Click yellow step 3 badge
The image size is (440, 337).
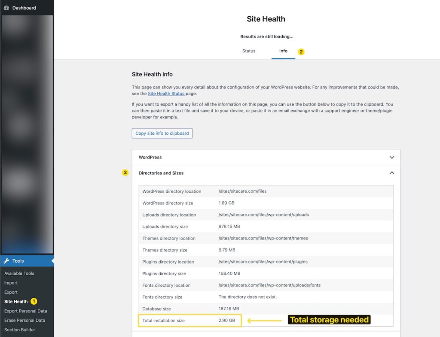point(125,173)
